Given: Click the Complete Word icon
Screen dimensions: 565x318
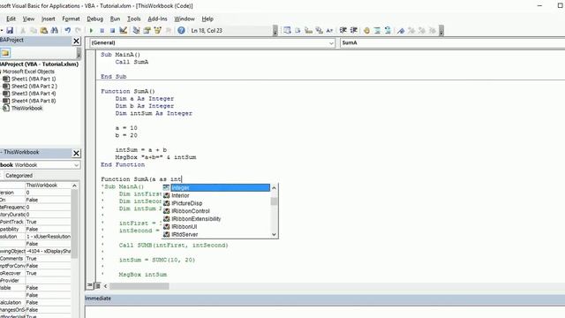Looking at the screenshot, I should tap(329, 31).
